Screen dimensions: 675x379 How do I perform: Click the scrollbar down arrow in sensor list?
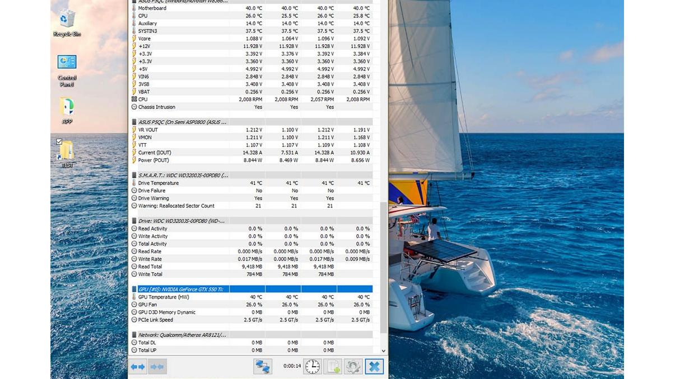(384, 351)
